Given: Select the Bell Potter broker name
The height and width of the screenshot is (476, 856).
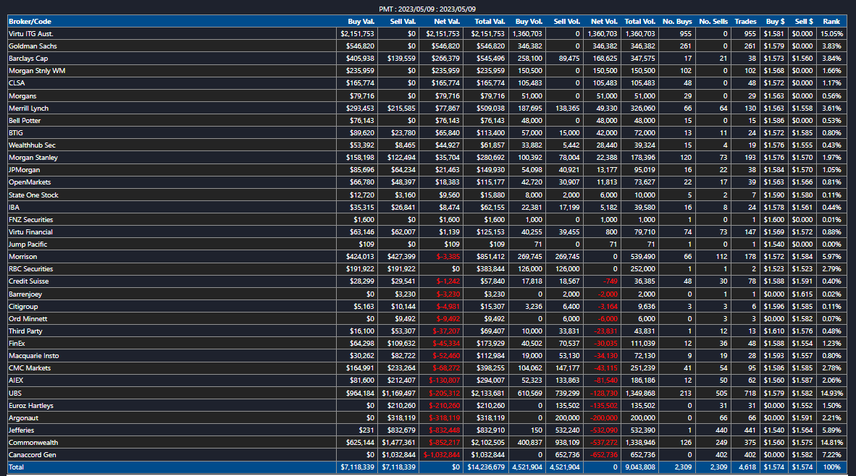Looking at the screenshot, I should click(25, 121).
